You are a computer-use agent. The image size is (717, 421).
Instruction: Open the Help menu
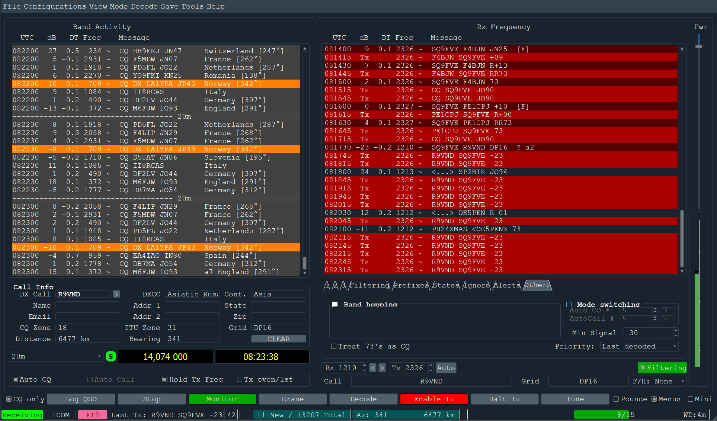(216, 6)
